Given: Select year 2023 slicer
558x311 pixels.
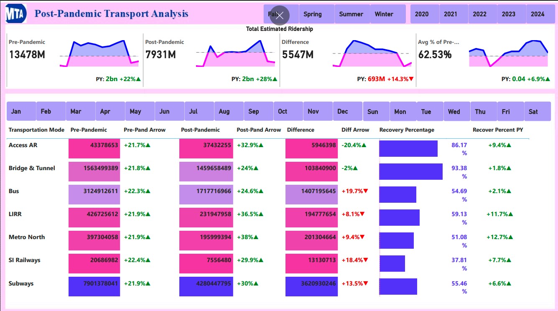Looking at the screenshot, I should pyautogui.click(x=511, y=14).
